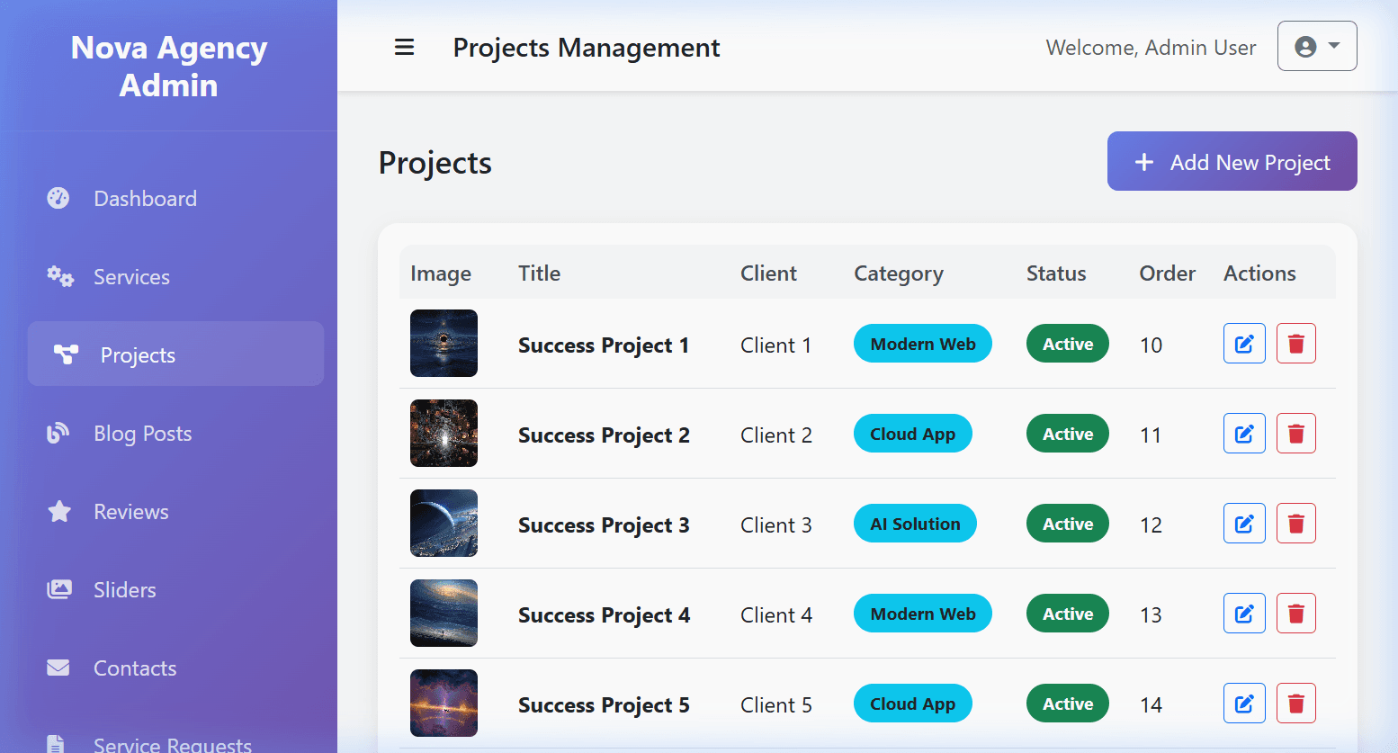Edit Success Project 1
The image size is (1398, 753).
point(1244,344)
